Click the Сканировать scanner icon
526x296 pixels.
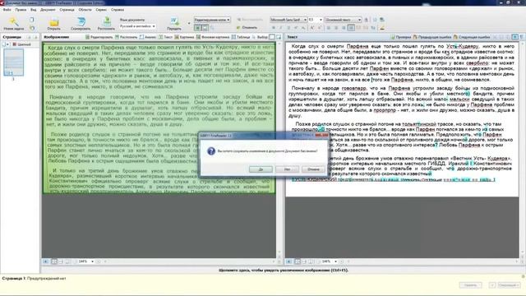pos(81,22)
